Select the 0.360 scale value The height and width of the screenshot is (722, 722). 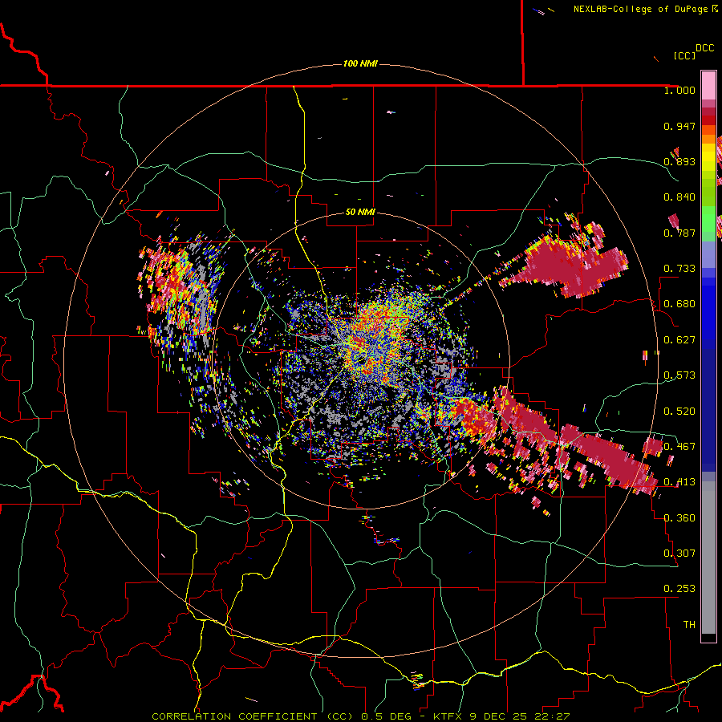(679, 518)
